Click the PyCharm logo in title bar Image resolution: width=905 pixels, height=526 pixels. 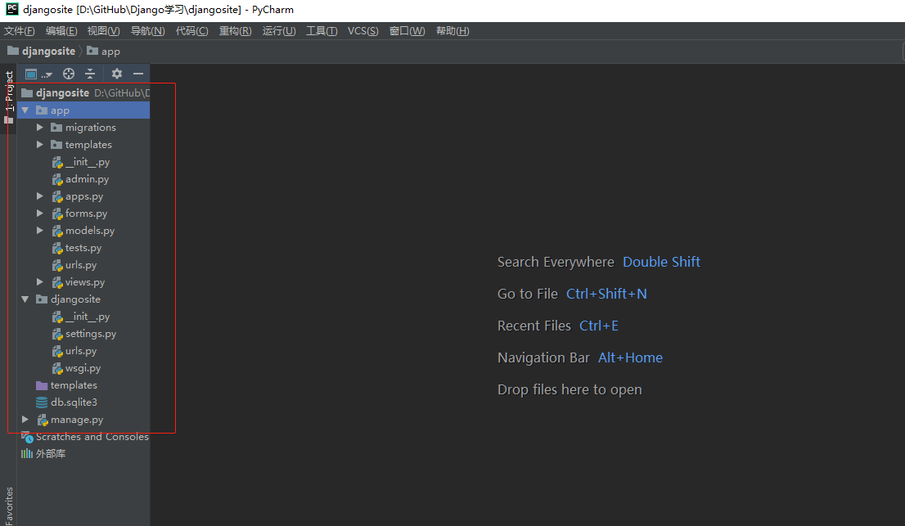point(11,9)
